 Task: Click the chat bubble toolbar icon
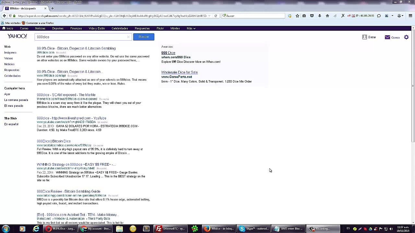tap(379, 16)
